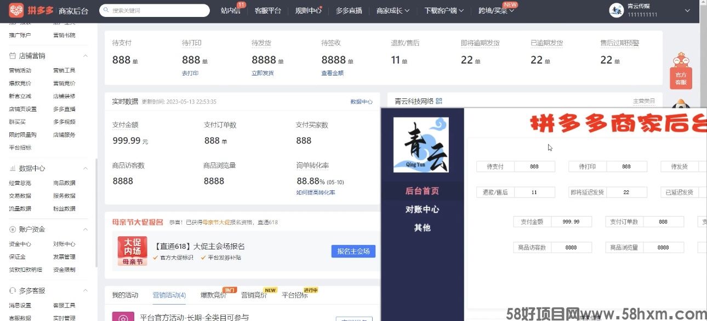The height and width of the screenshot is (321, 707).
Task: Collapse the 账户资金 sidebar section
Action: pyautogui.click(x=85, y=229)
